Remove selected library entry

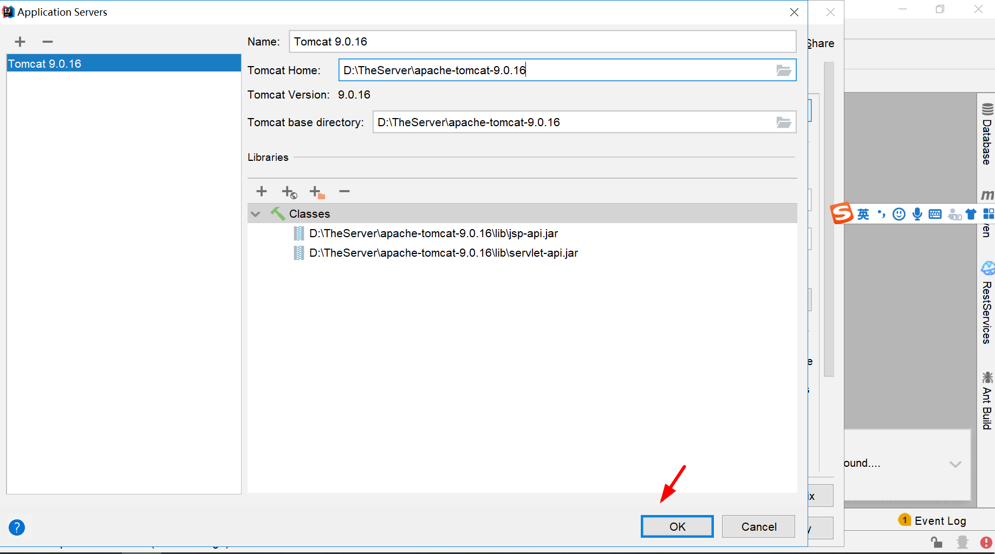pos(344,191)
